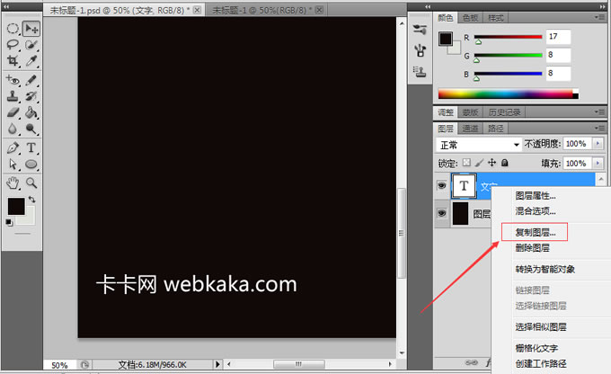Viewport: 611px width, 374px height.
Task: Toggle lock transparent pixels
Action: (x=466, y=163)
